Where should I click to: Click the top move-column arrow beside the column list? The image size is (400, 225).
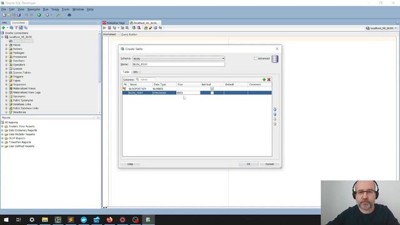pos(275,109)
